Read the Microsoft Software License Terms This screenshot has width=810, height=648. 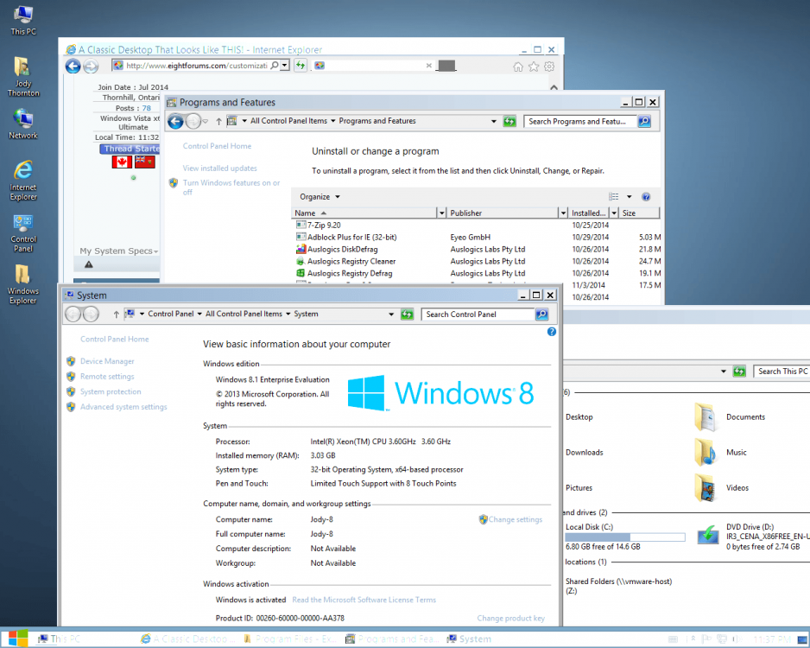(364, 600)
